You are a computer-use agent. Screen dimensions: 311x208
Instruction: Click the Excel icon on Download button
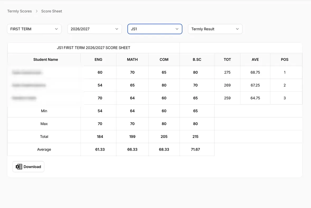pos(19,167)
